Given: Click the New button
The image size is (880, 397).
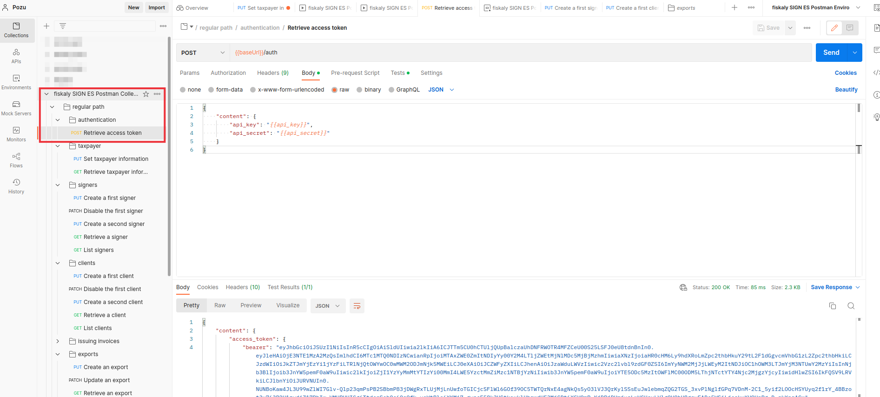Looking at the screenshot, I should tap(134, 7).
